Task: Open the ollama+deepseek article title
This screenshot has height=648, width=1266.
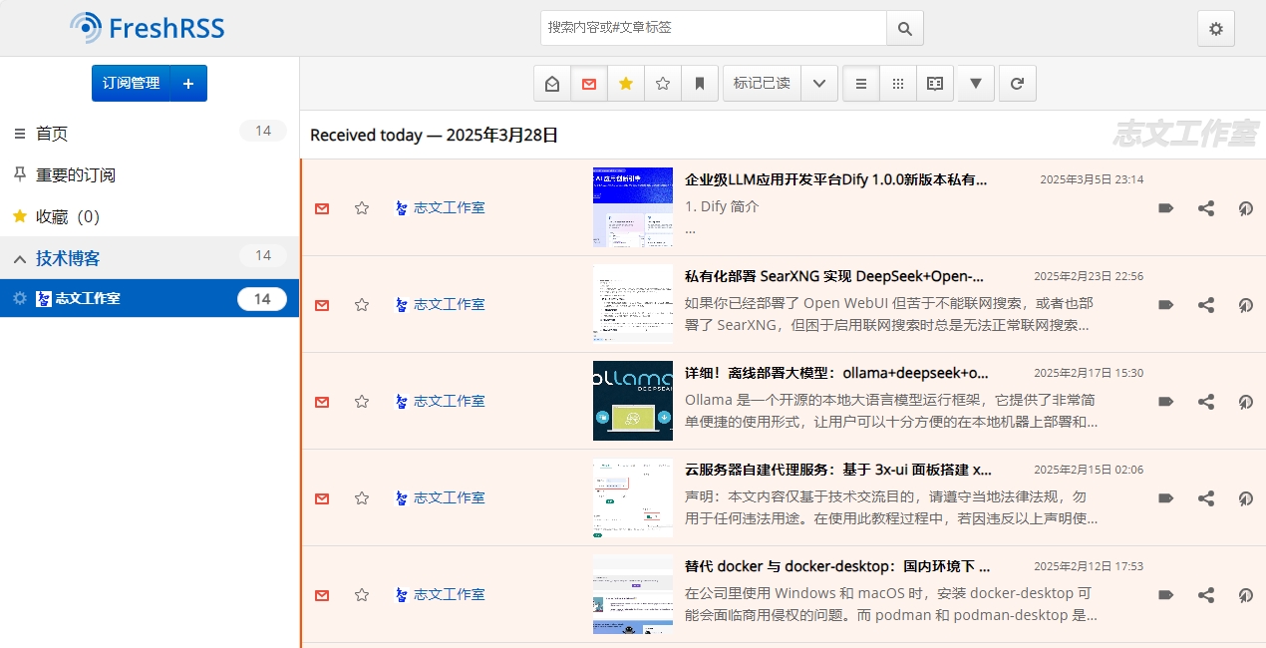Action: (x=837, y=373)
